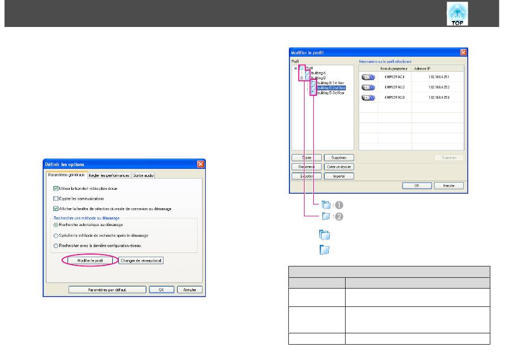This screenshot has height=356, width=513.
Task: Click the IP address for EMP02FAC2
Action: (x=438, y=87)
